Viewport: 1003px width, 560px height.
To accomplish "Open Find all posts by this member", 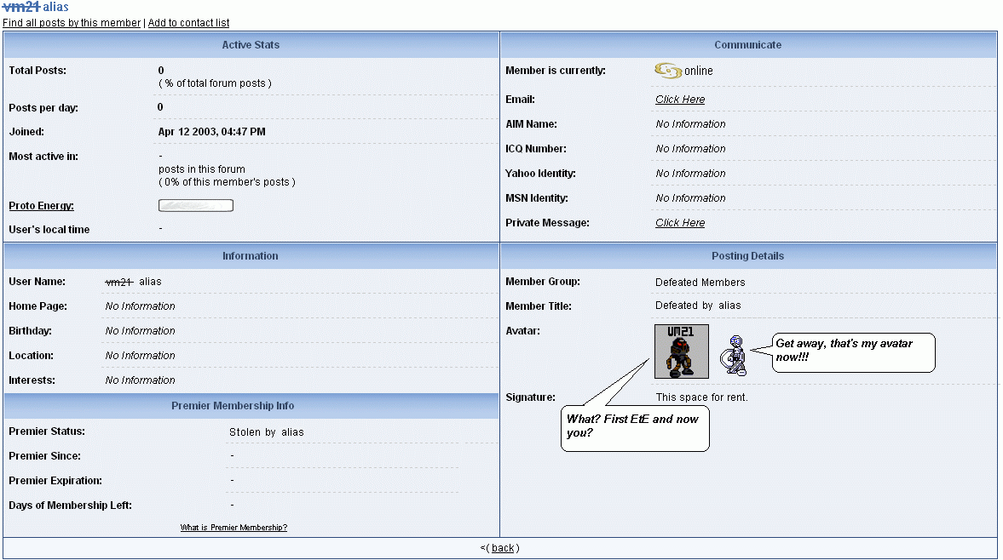I will [72, 23].
